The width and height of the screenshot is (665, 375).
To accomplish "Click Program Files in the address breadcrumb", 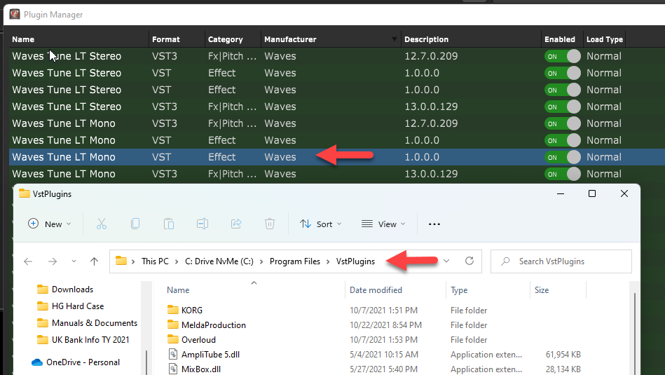I will (294, 261).
